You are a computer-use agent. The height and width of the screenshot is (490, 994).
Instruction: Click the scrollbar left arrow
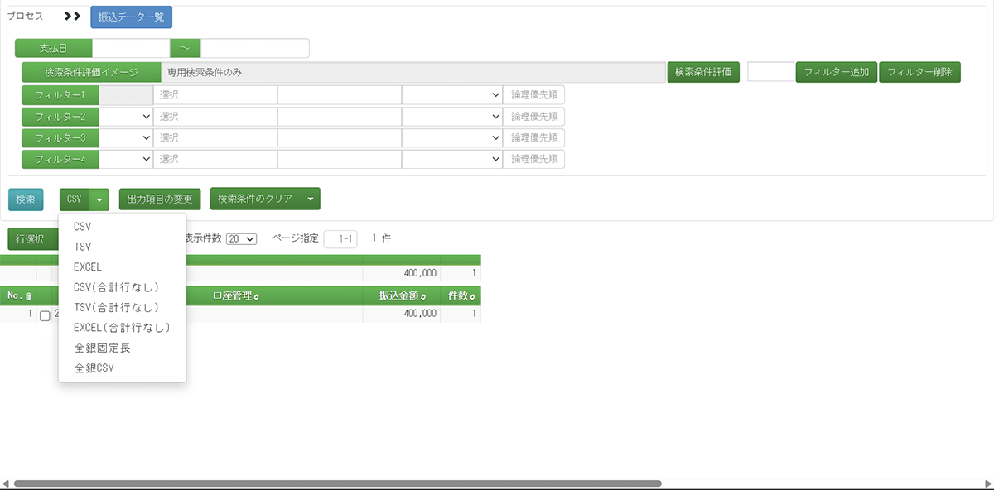click(6, 483)
